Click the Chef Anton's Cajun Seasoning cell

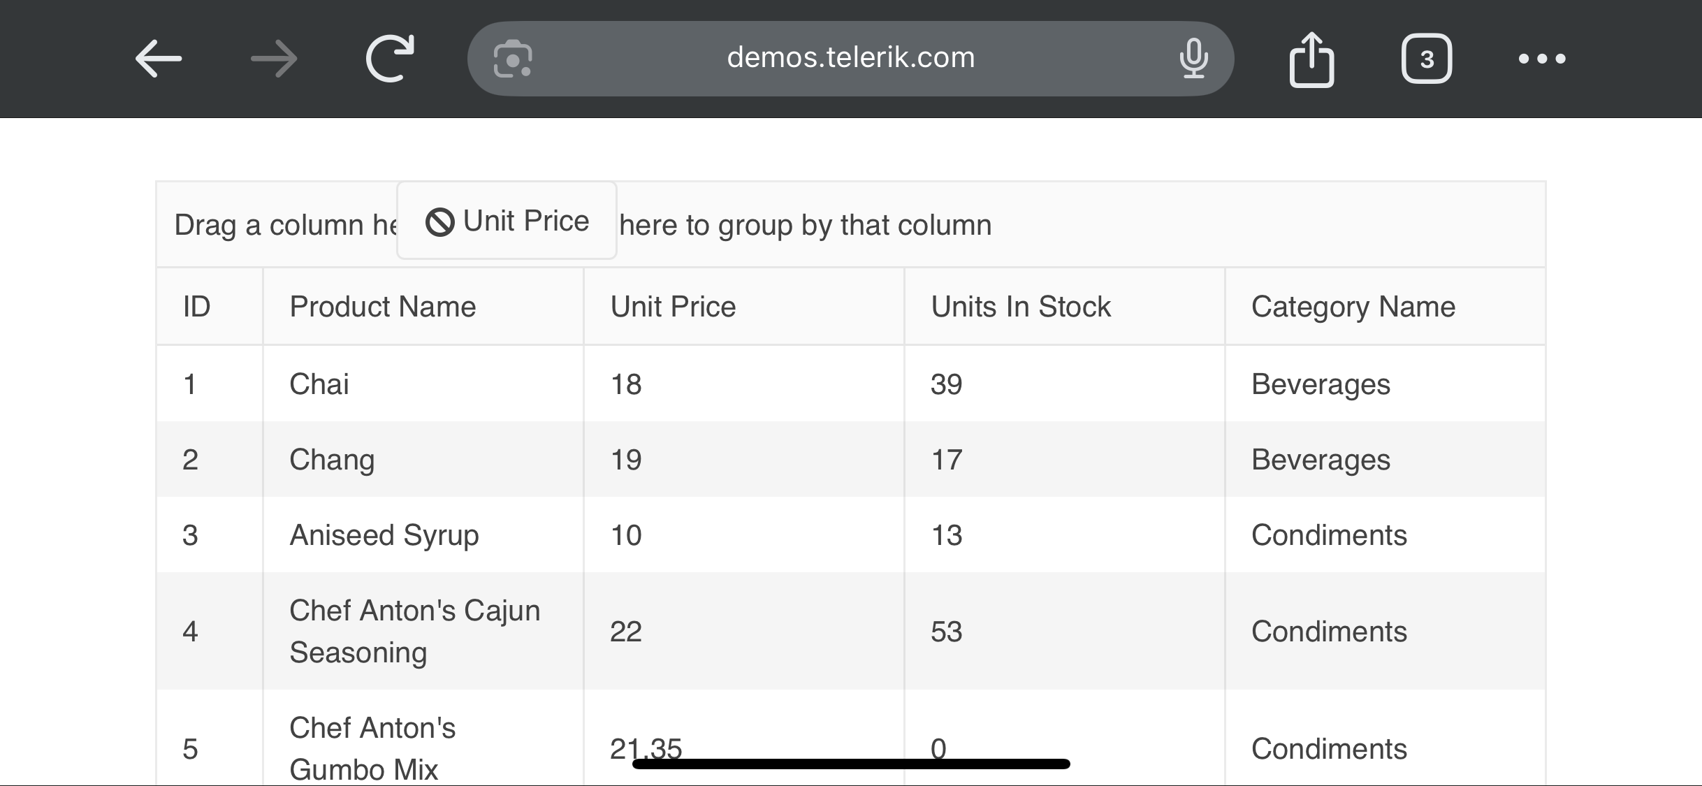pos(415,632)
